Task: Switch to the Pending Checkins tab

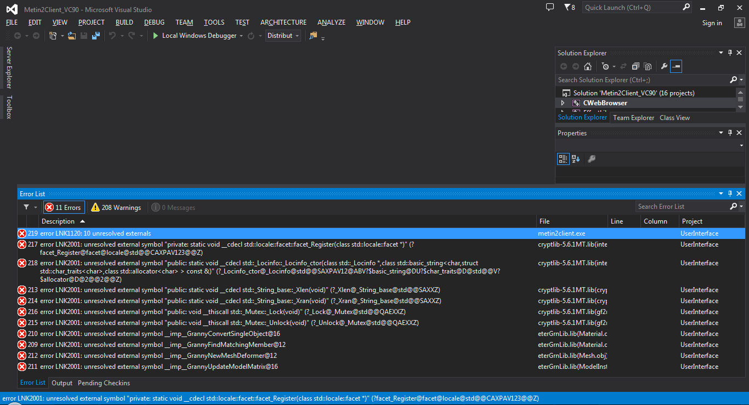Action: (x=104, y=383)
